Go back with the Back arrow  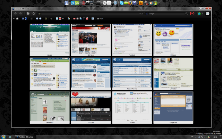(15, 14)
